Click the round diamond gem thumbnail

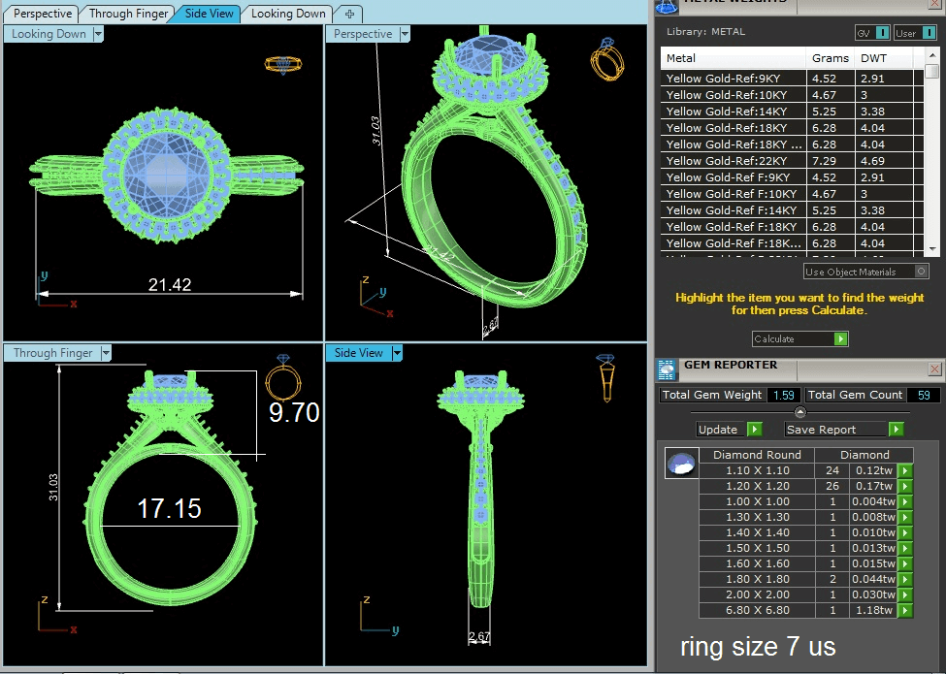click(x=681, y=465)
